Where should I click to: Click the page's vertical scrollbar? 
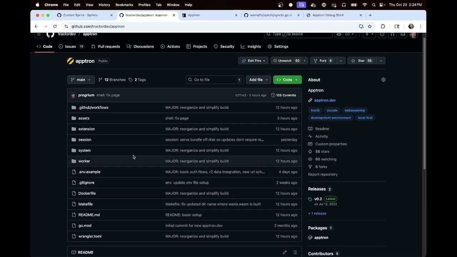click(x=424, y=104)
